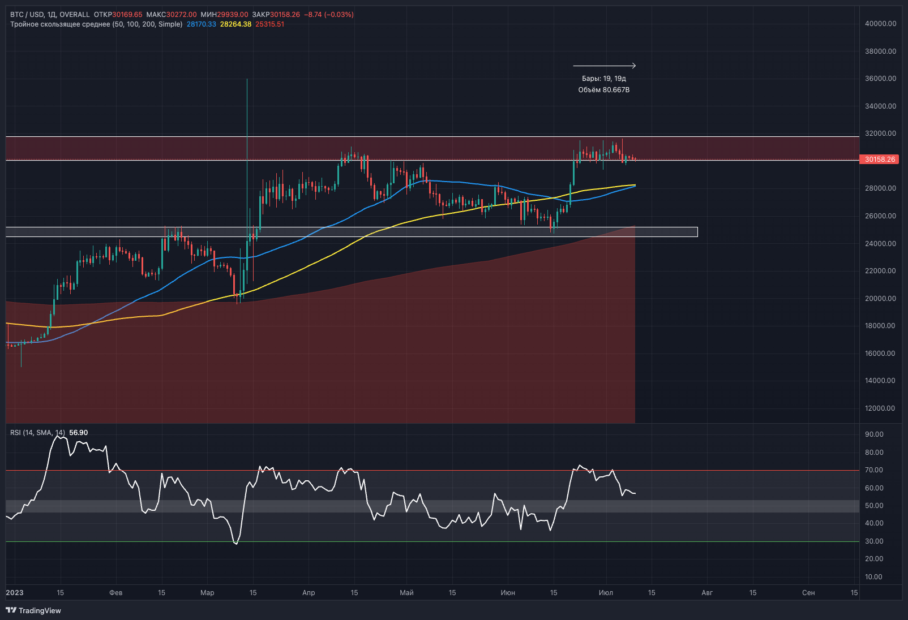Click the Июл marker on the time axis
Image resolution: width=908 pixels, height=620 pixels.
[x=606, y=593]
